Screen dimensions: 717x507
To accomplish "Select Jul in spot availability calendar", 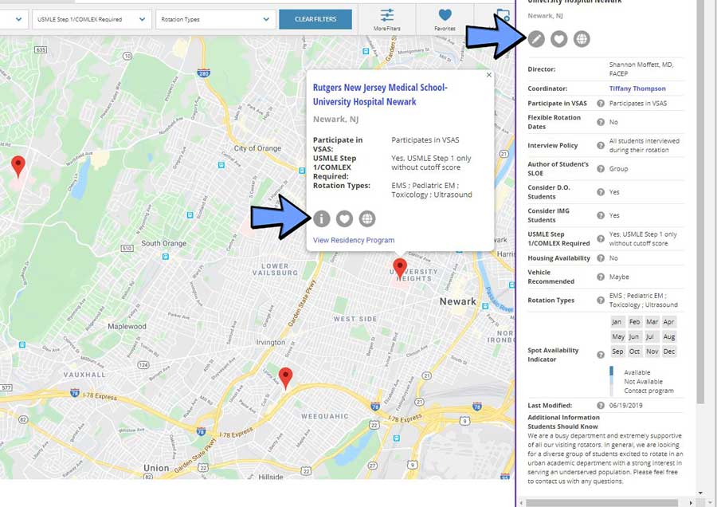I will [652, 336].
